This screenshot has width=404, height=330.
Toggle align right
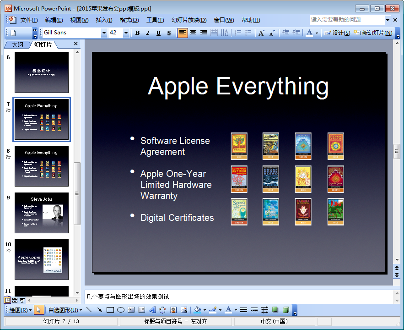click(204, 33)
